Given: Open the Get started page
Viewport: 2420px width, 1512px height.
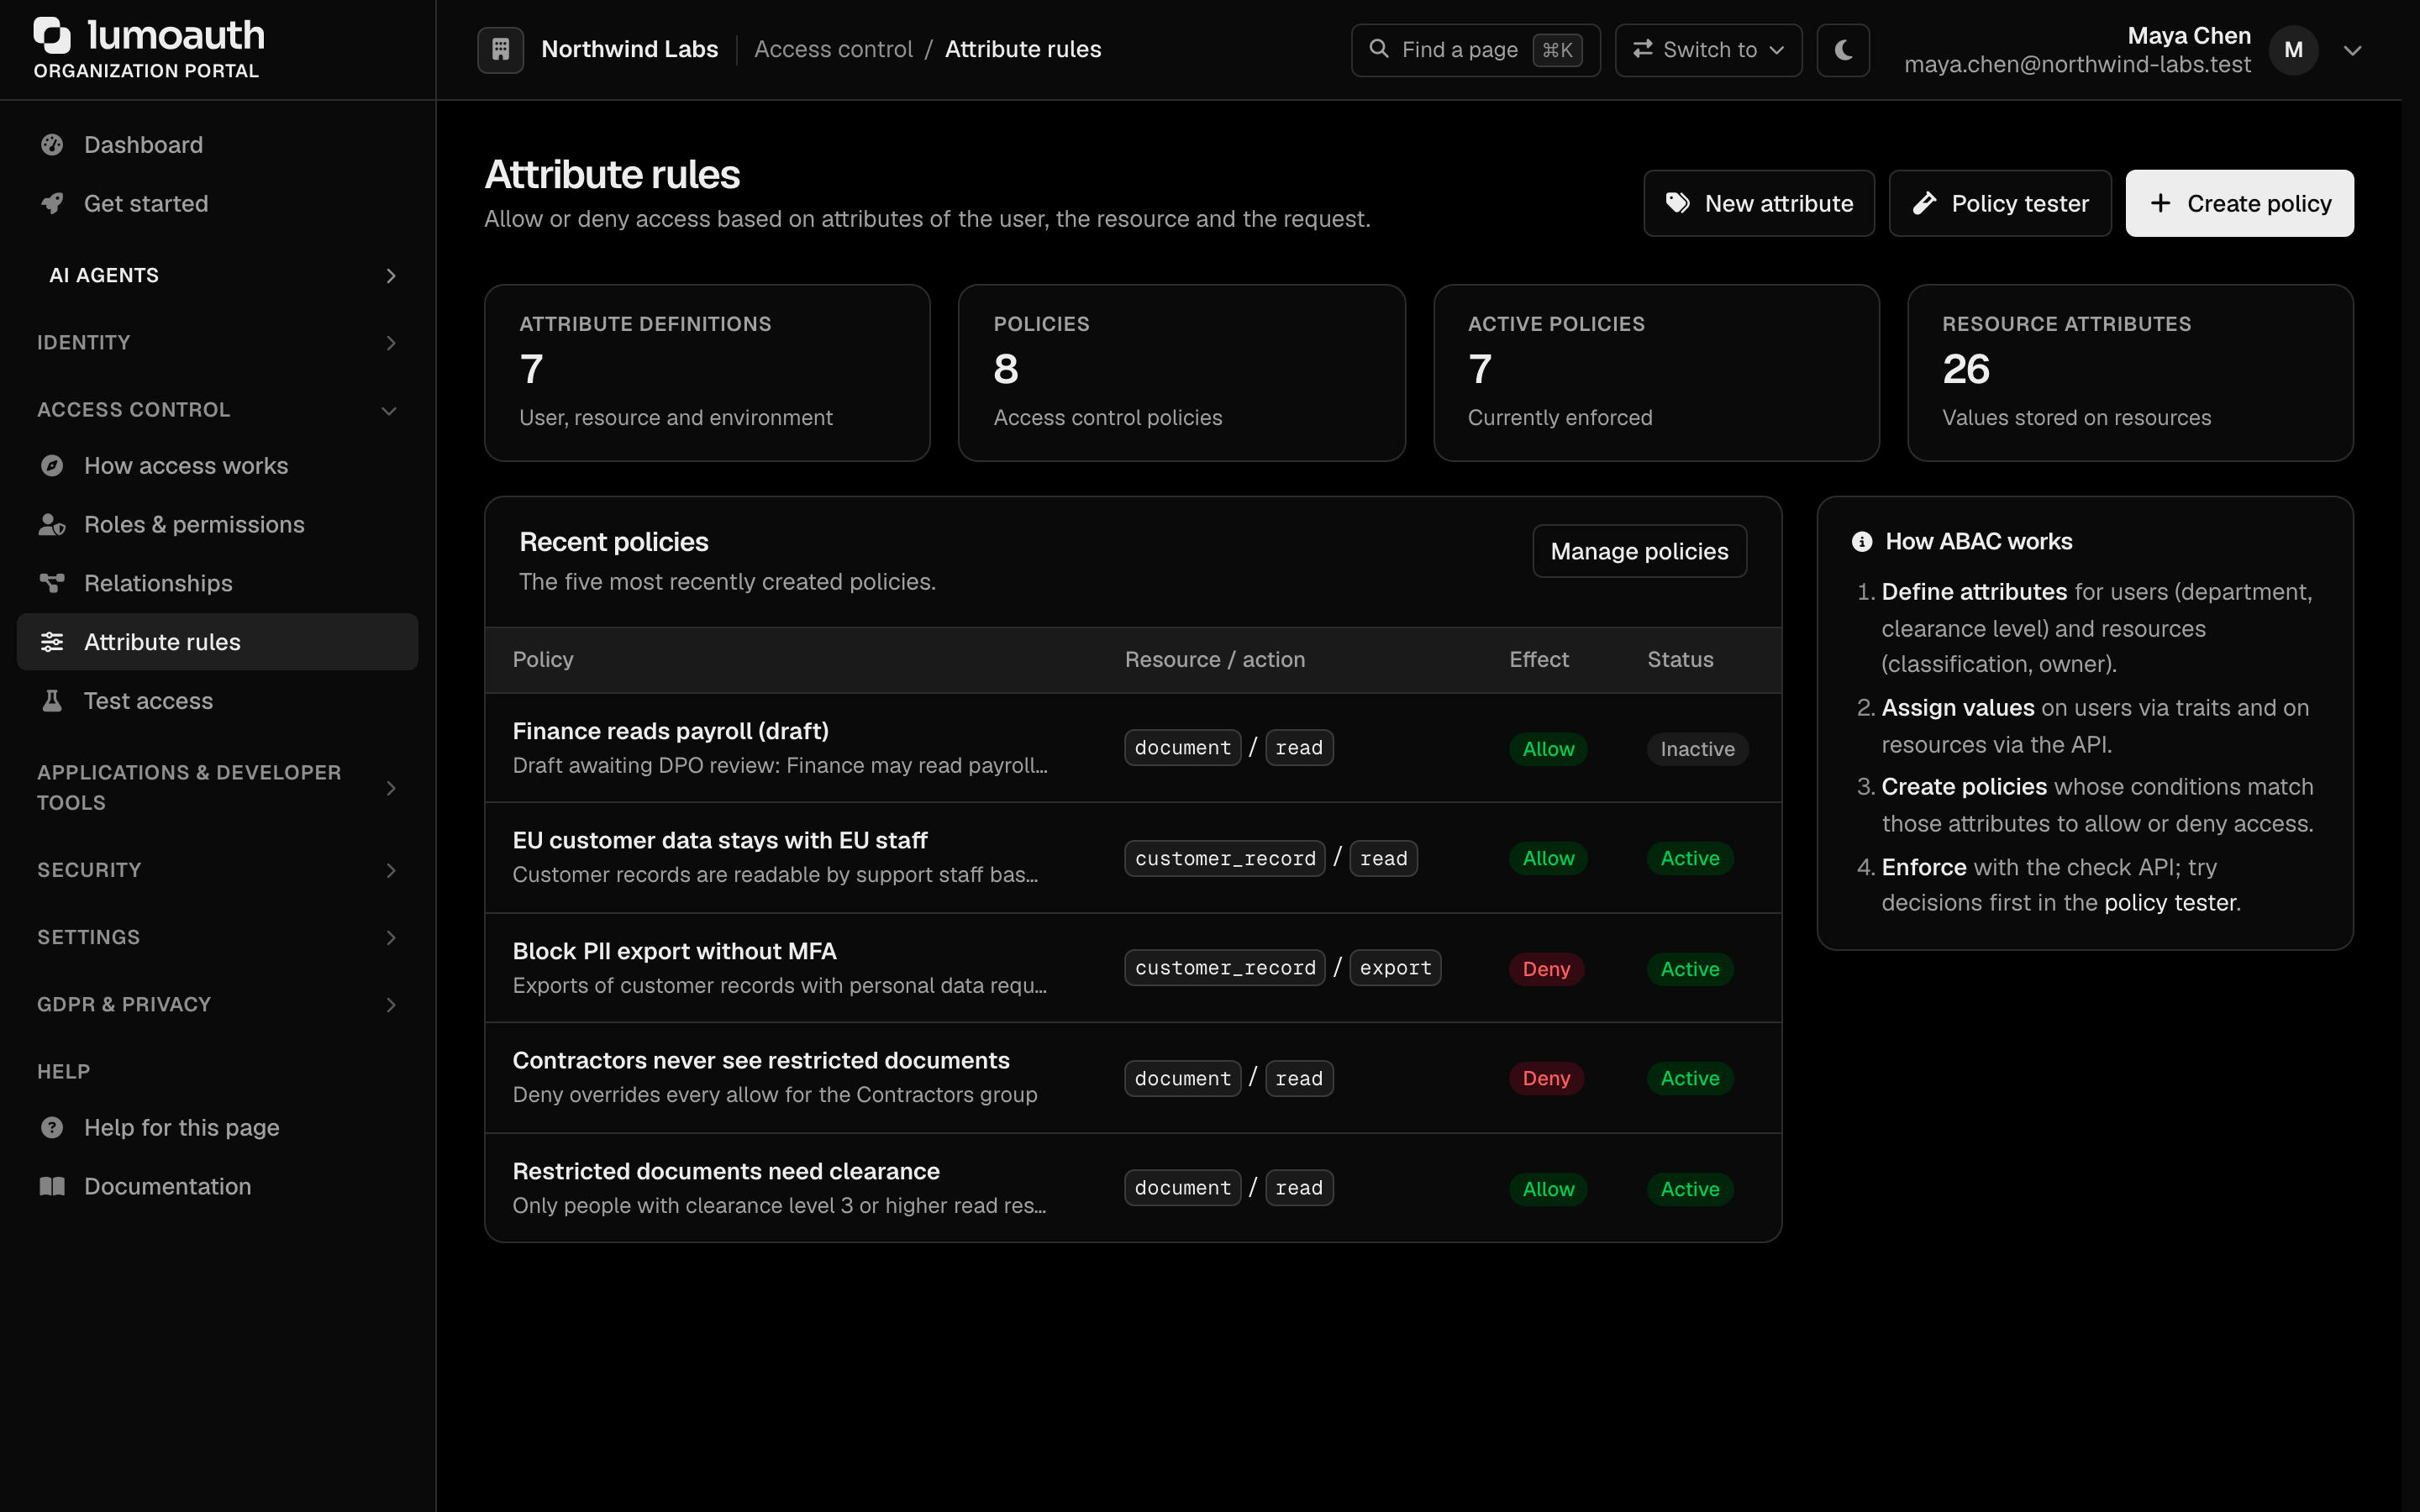Looking at the screenshot, I should [x=218, y=204].
